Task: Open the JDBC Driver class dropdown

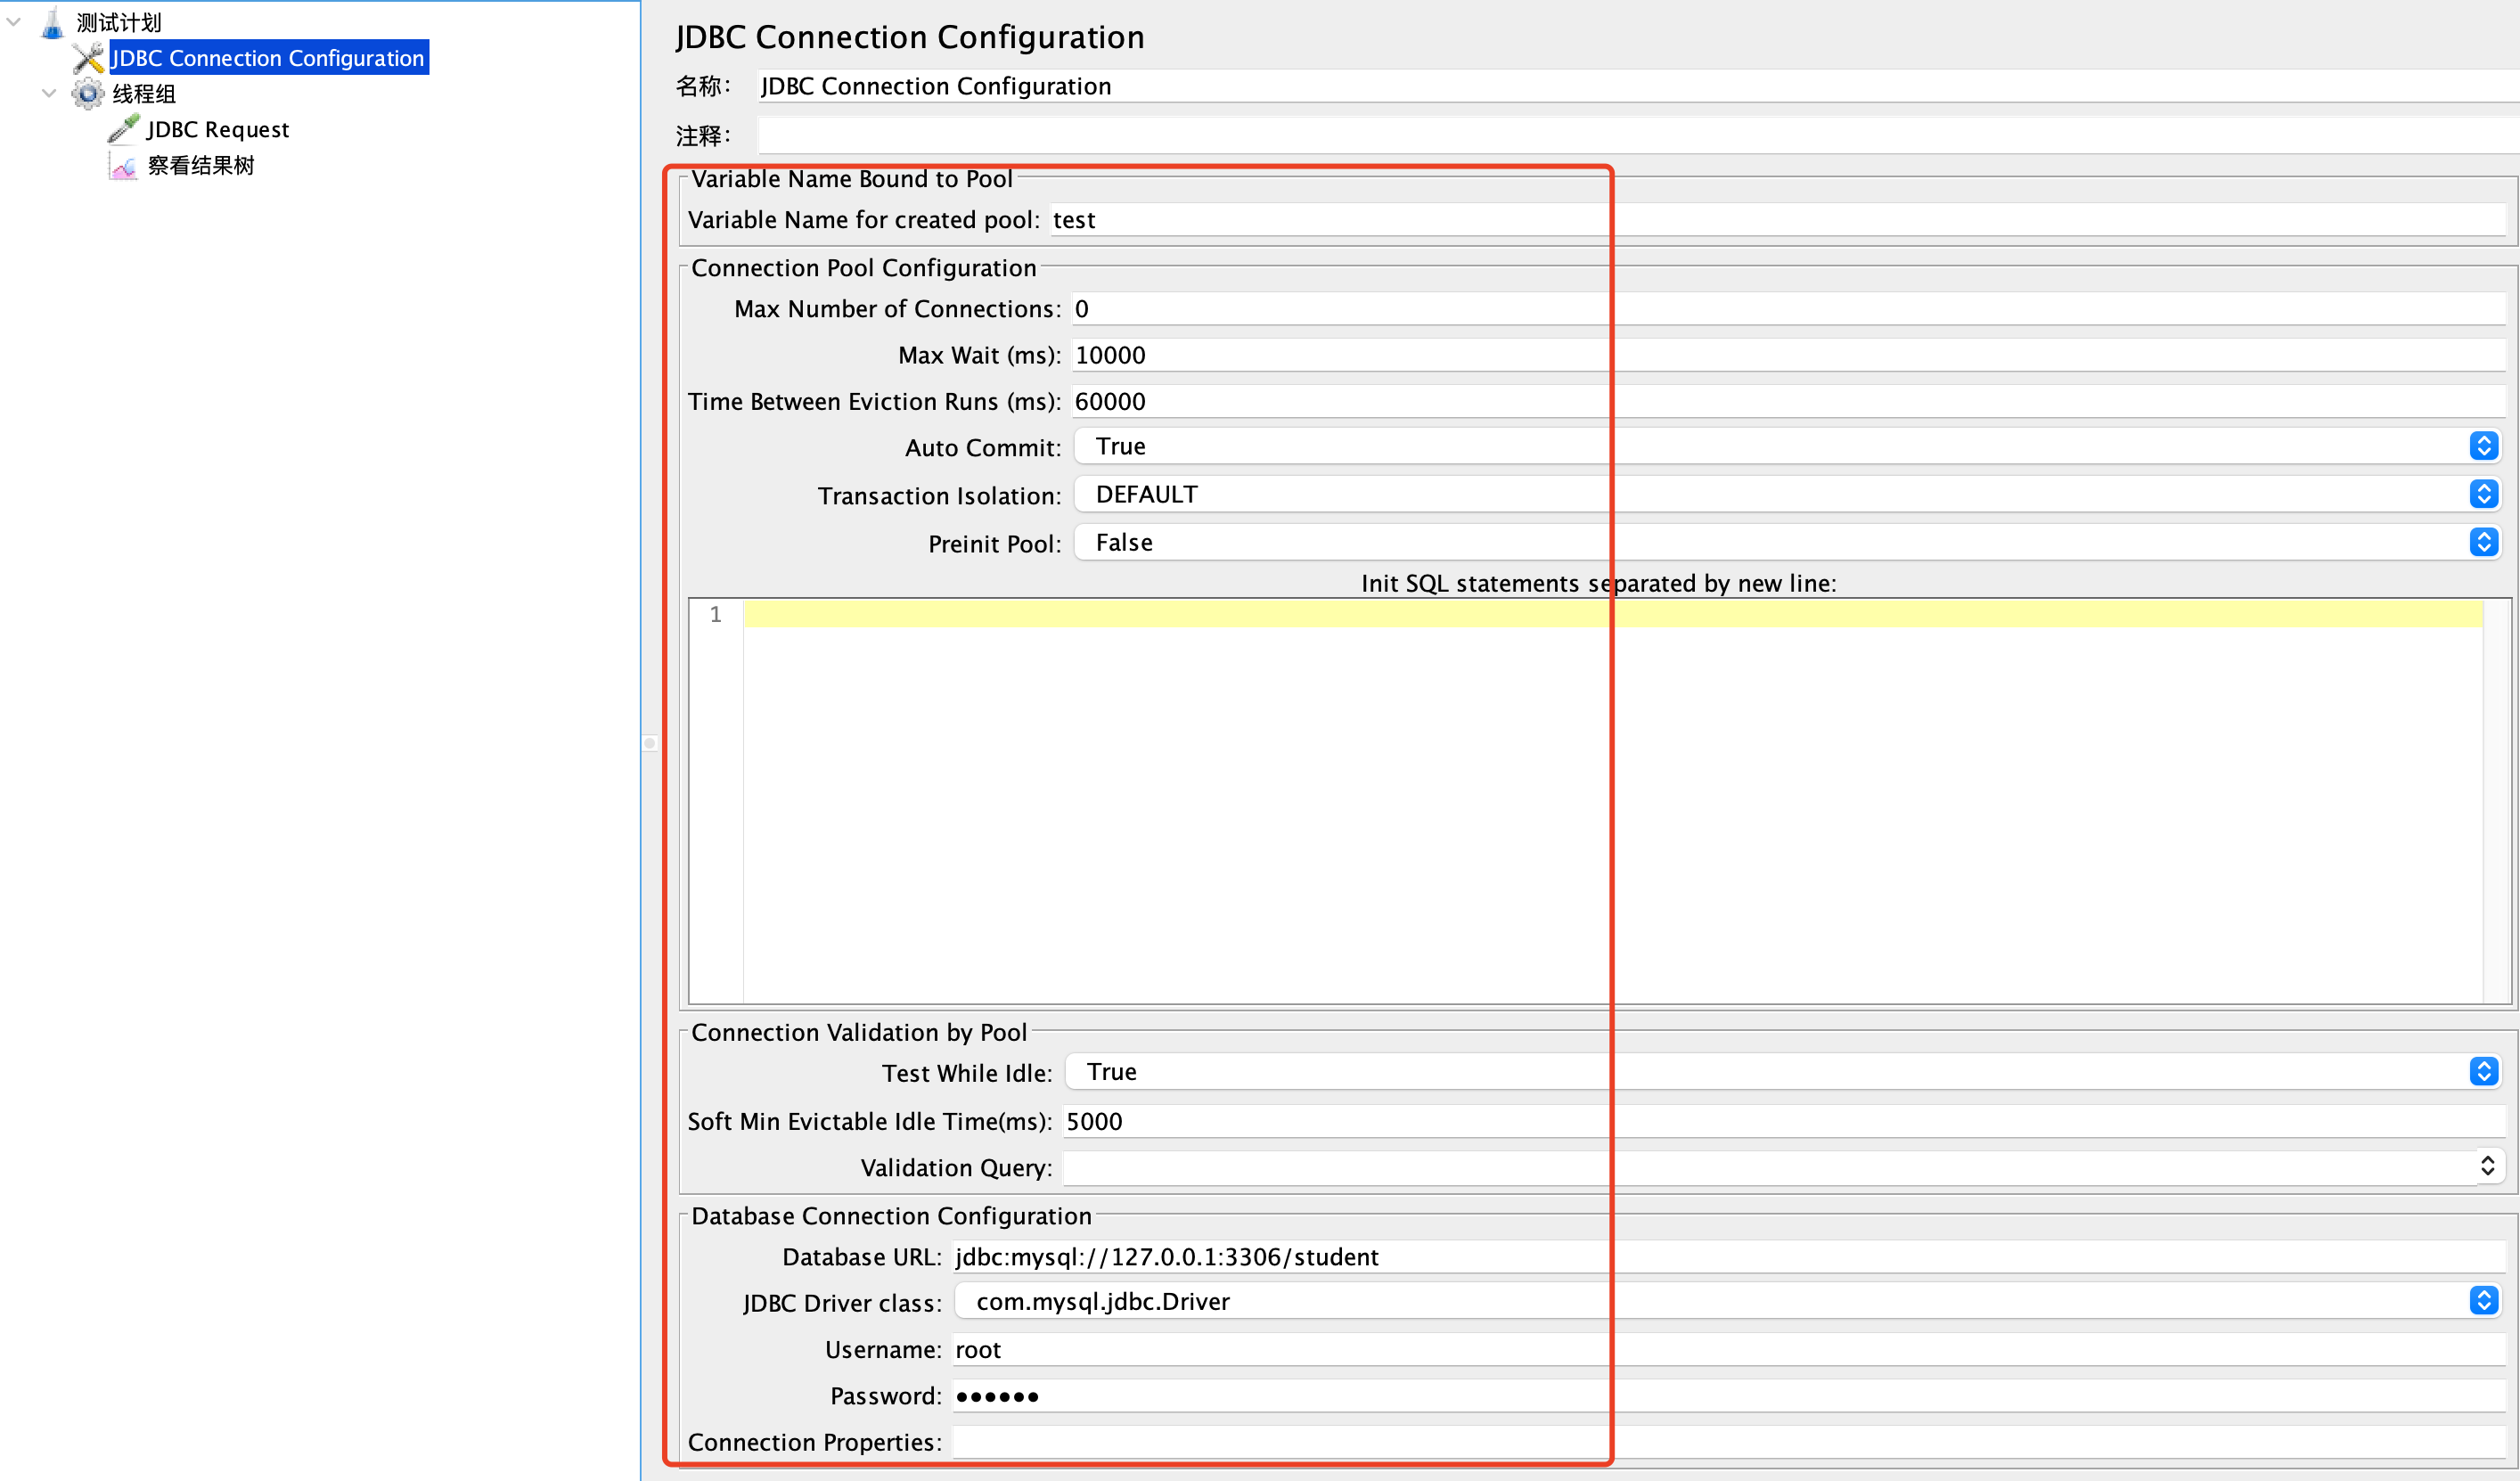Action: (x=2483, y=1300)
